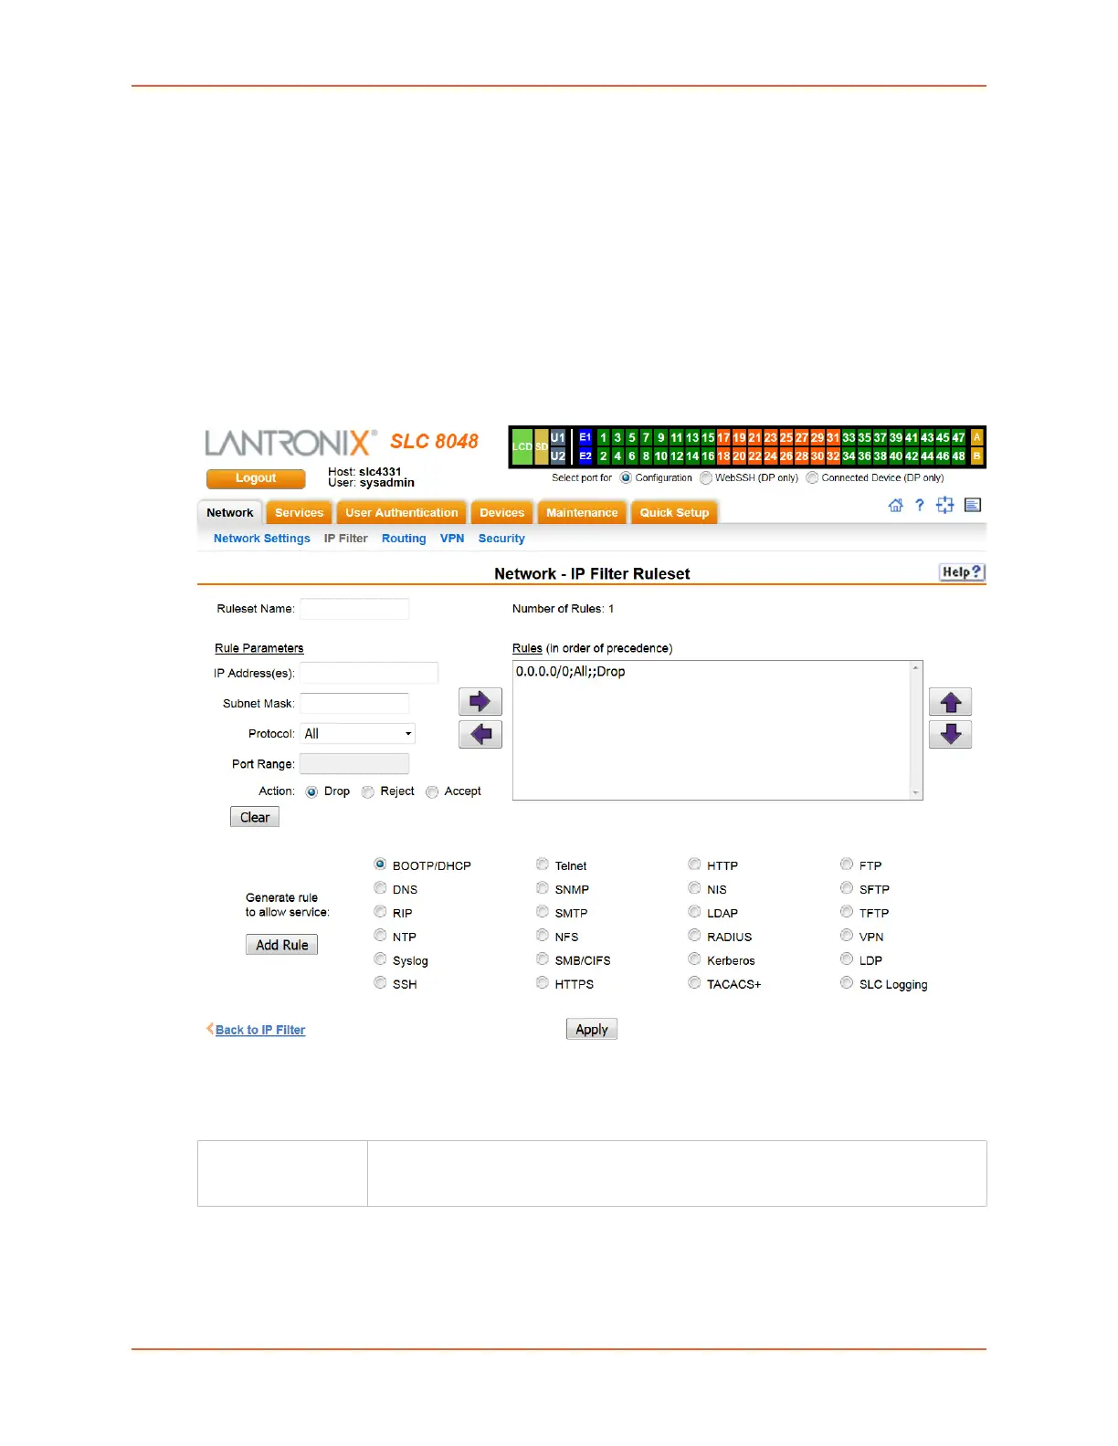Image resolution: width=1118 pixels, height=1446 pixels.
Task: Click the port status crosshair icon
Action: [x=945, y=505]
